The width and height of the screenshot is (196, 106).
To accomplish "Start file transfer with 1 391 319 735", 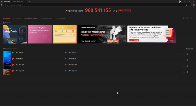I will [x=188, y=54].
